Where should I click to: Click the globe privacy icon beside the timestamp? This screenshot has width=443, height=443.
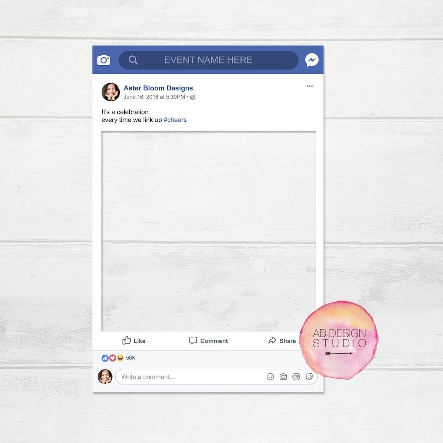coord(192,97)
